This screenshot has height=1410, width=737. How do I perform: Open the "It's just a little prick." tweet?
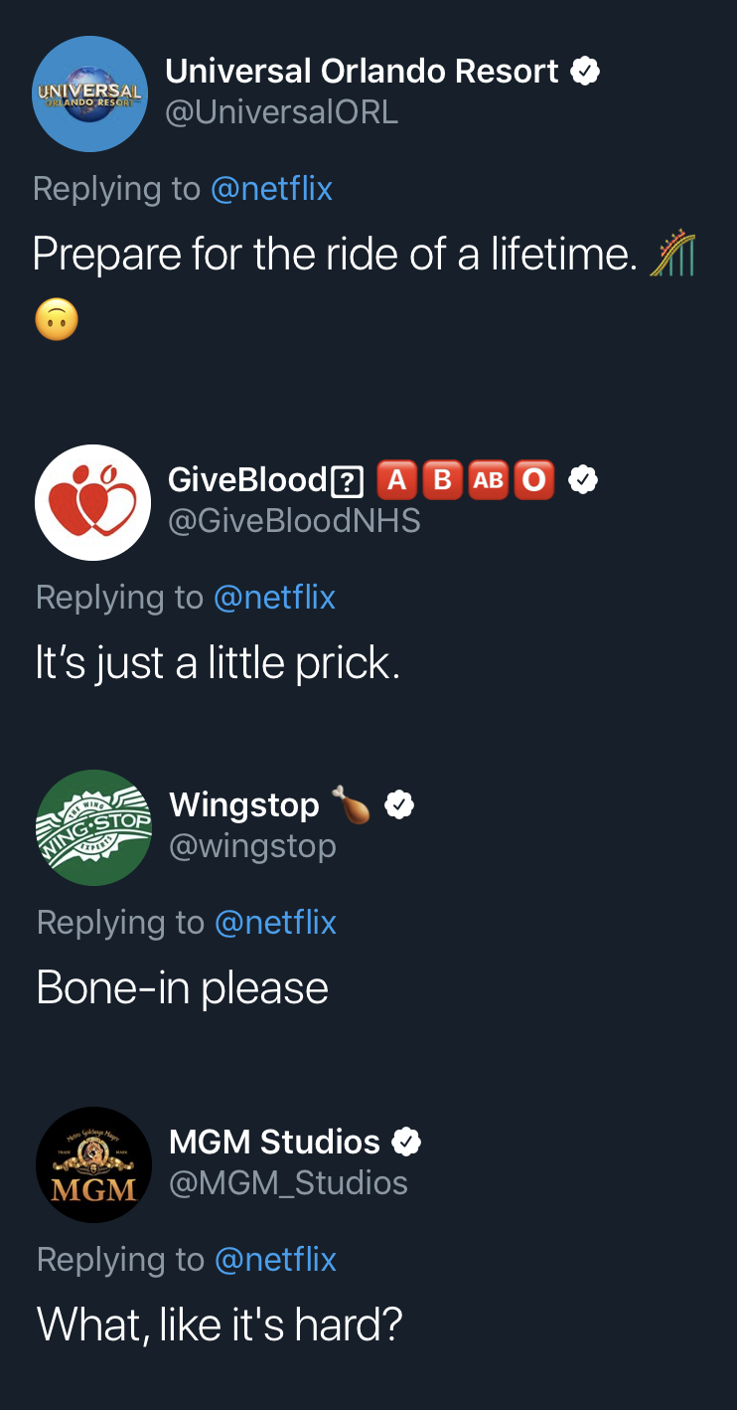coord(219,663)
